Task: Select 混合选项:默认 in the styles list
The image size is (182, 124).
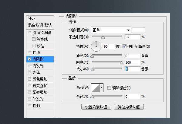Action: pos(40,25)
